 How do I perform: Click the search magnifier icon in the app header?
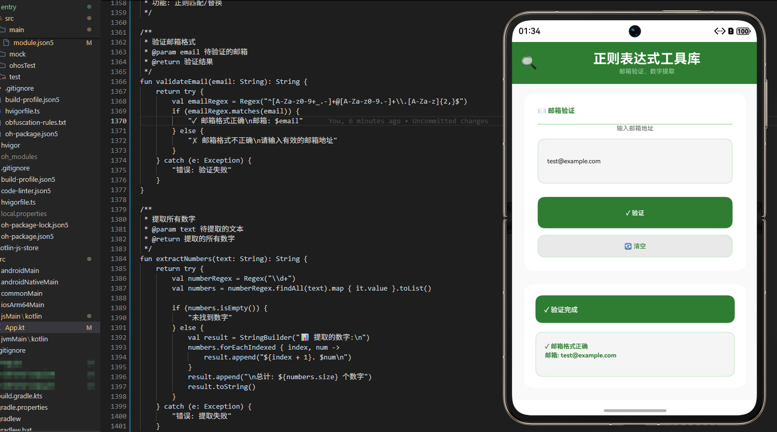point(529,62)
